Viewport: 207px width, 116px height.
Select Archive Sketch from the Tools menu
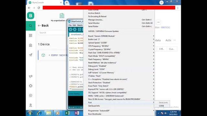pos(119,13)
